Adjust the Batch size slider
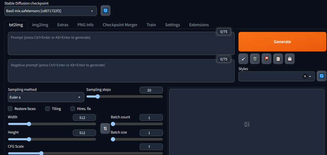 (x=137, y=139)
